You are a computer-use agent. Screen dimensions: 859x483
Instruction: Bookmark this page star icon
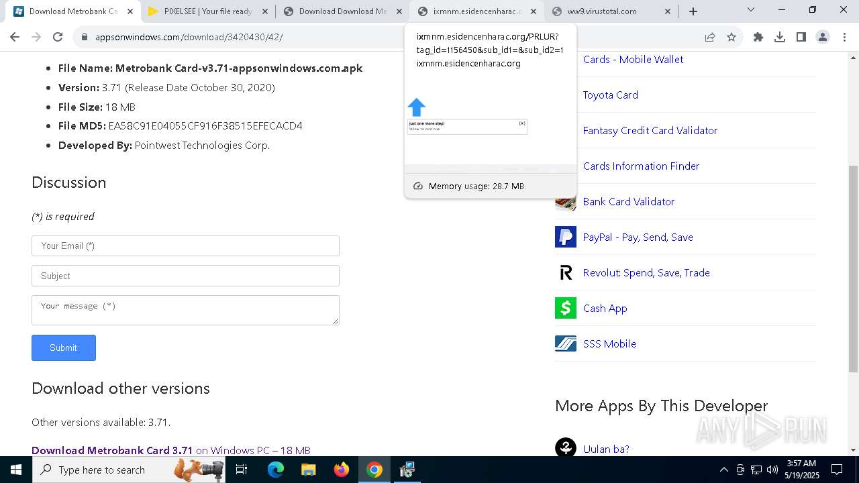tap(731, 37)
